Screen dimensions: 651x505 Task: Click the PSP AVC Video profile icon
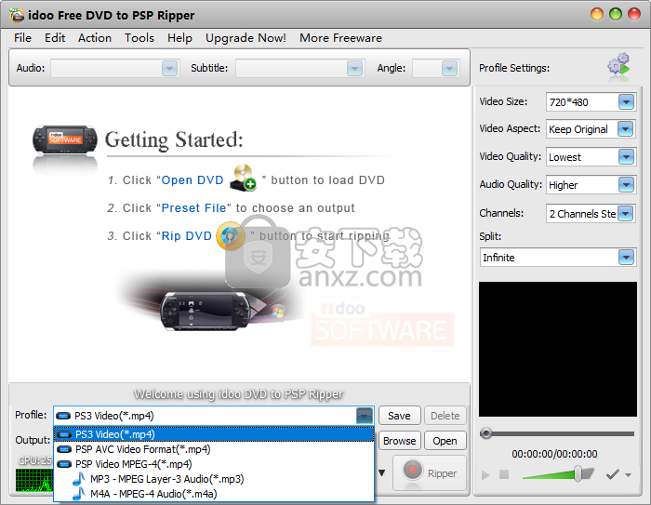[64, 449]
